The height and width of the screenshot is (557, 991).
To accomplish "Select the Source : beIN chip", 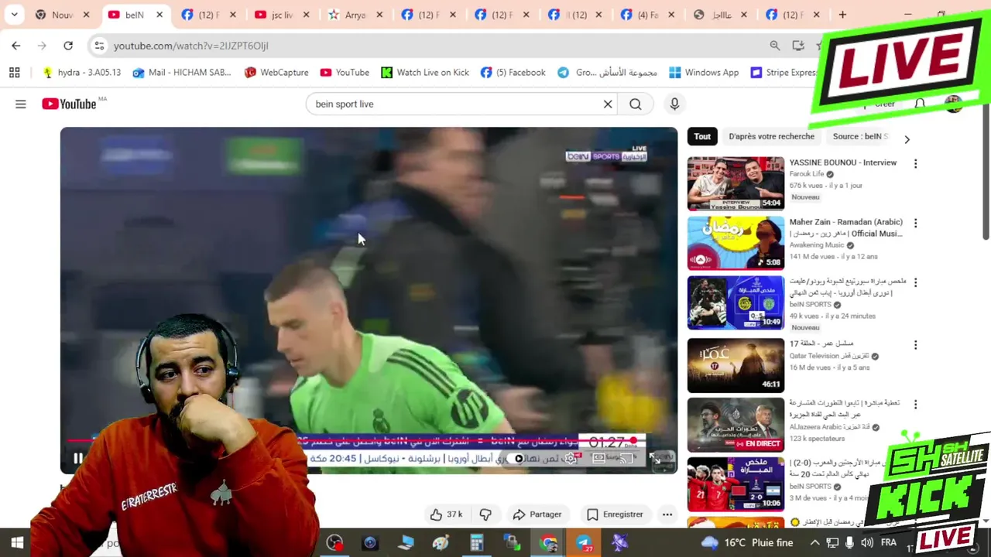I will click(860, 136).
